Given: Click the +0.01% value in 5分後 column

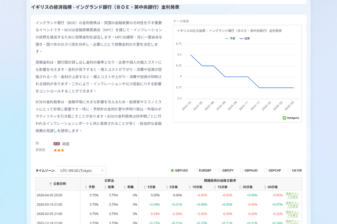Looking at the screenshot, I should point(176,205).
